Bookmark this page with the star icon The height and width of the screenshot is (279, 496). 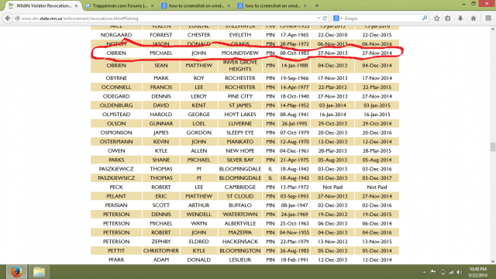436,19
